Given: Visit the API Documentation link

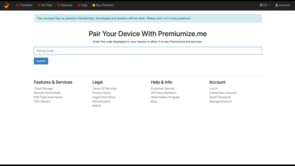Looking at the screenshot, I should pos(163,93).
